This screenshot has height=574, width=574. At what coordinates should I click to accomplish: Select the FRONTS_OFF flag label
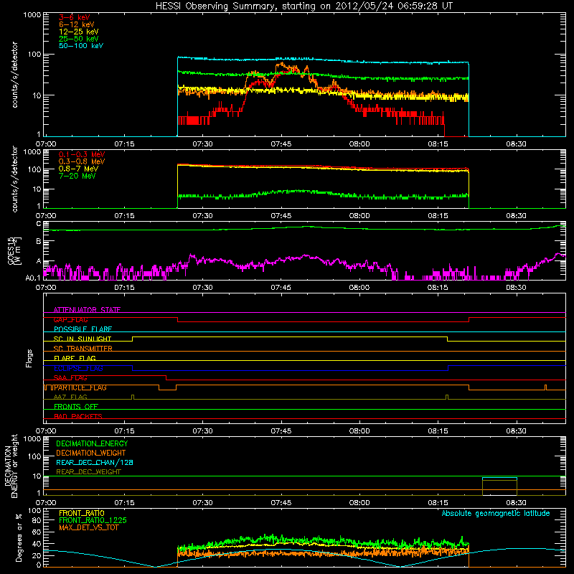76,407
